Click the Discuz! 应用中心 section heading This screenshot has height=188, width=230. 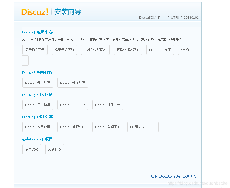pos(37,32)
